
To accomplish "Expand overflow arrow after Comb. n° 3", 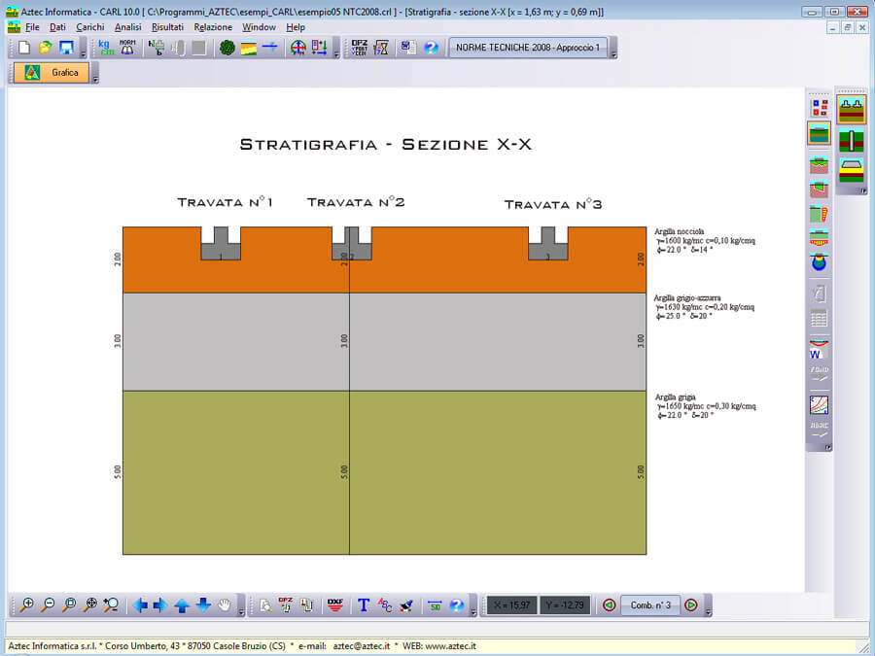I will (708, 610).
